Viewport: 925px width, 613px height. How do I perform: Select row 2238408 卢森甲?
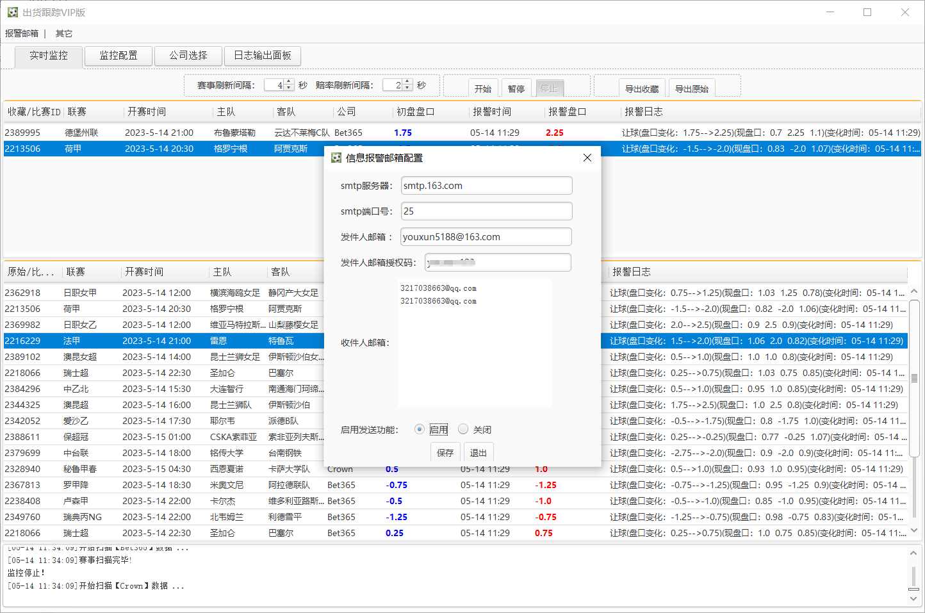[455, 501]
